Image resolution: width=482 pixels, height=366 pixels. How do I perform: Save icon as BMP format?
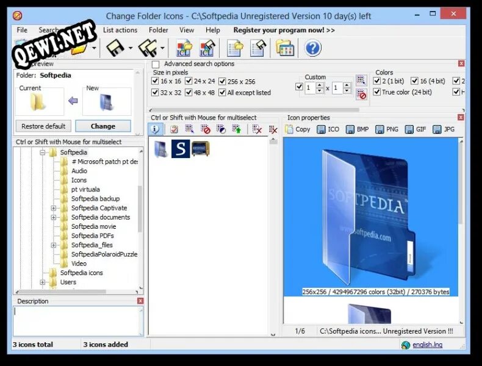click(357, 129)
